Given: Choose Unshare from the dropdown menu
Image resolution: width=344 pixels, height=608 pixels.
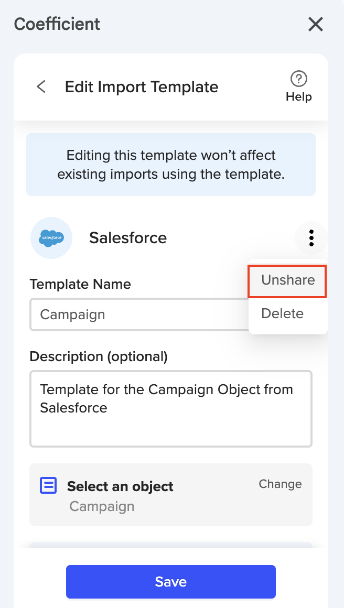Looking at the screenshot, I should click(x=288, y=280).
